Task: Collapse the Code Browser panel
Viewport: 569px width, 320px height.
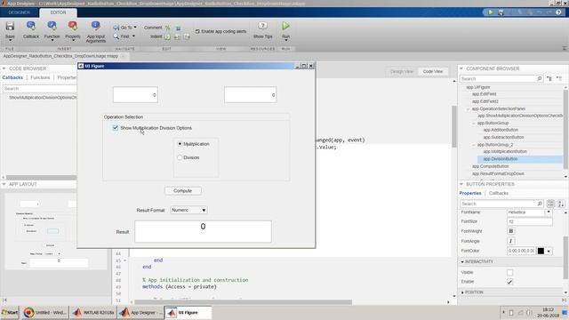Action: click(x=4, y=68)
